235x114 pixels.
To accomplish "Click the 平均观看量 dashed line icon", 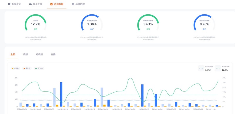I will point(201,68).
